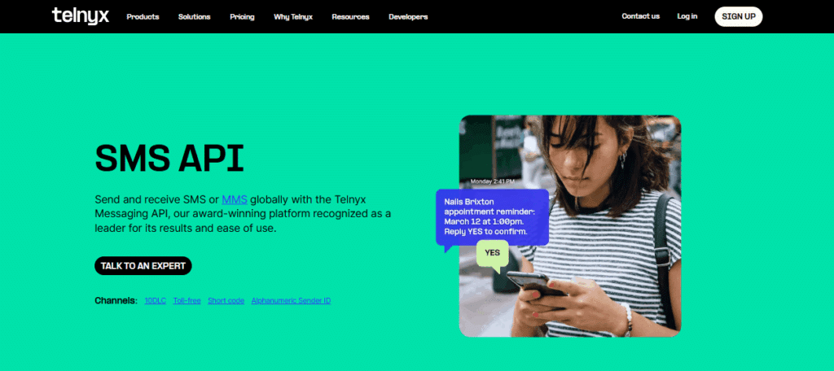Click the SMS API heading
Viewport: 834px width, 371px height.
click(169, 157)
